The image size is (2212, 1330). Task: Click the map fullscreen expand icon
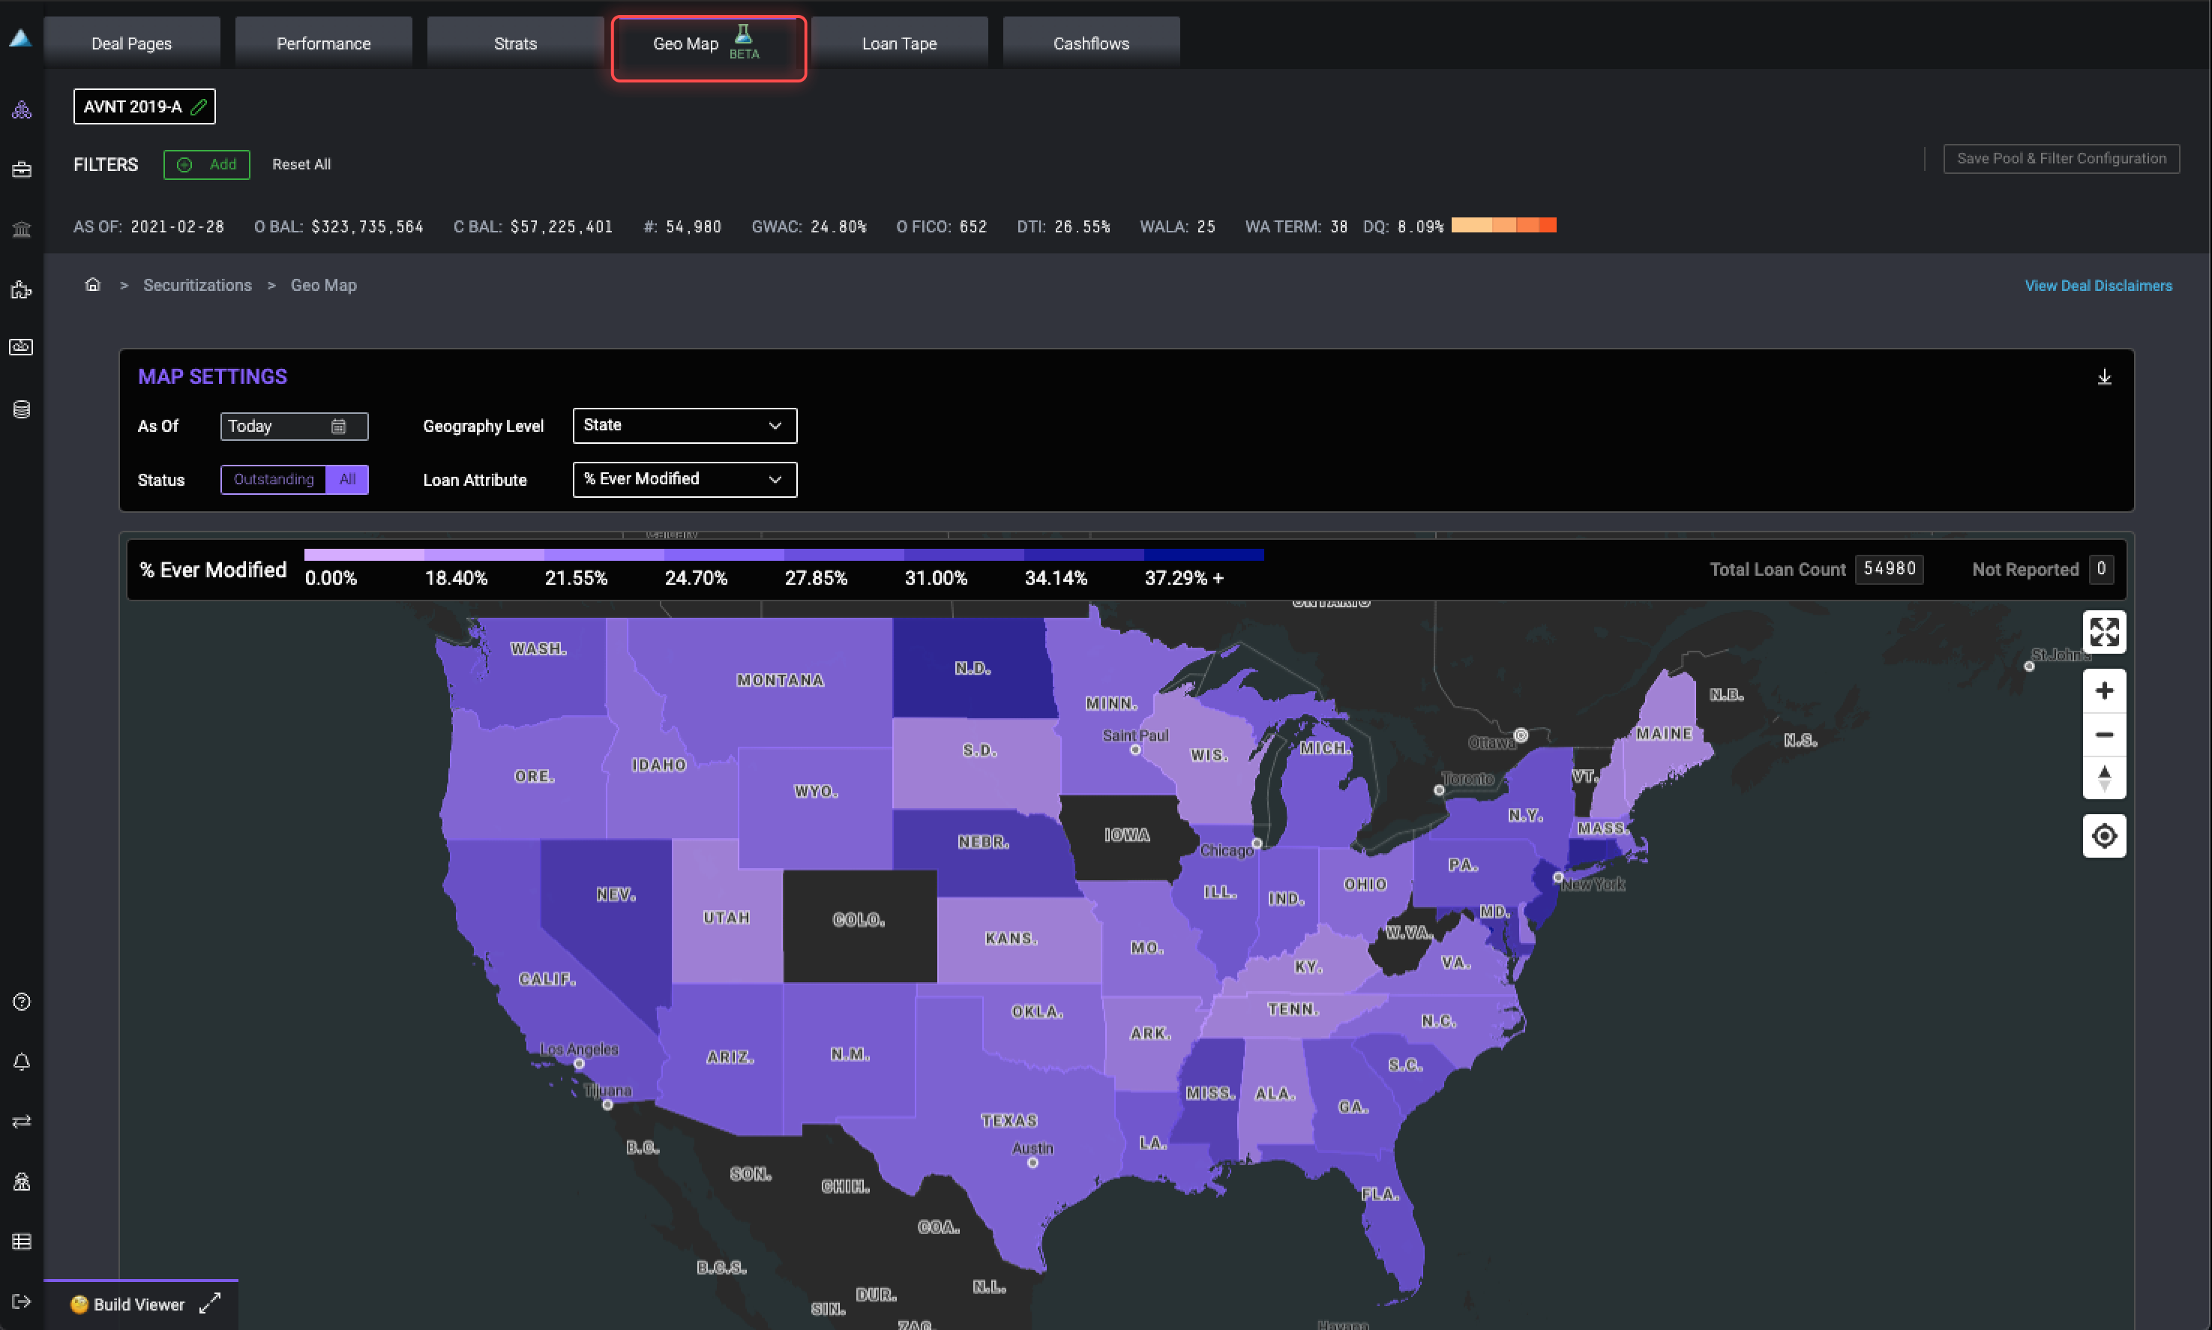click(x=2103, y=632)
